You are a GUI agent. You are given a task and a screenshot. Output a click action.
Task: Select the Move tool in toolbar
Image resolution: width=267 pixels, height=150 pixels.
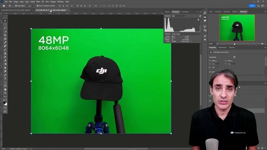tap(5, 21)
